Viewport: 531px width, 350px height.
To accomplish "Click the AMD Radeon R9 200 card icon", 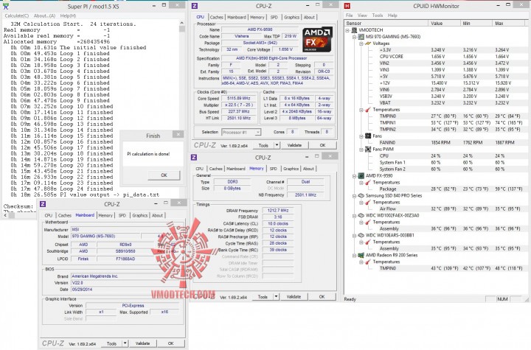I will (x=361, y=255).
